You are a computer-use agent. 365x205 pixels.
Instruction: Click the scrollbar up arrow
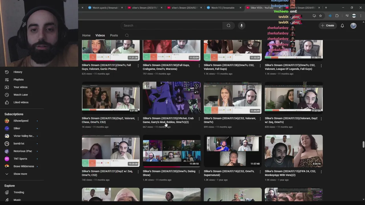[363, 22]
